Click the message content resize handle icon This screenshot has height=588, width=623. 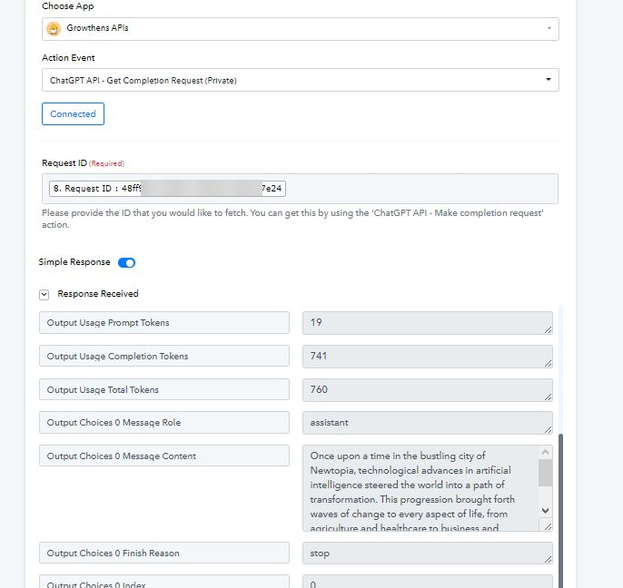pos(548,527)
